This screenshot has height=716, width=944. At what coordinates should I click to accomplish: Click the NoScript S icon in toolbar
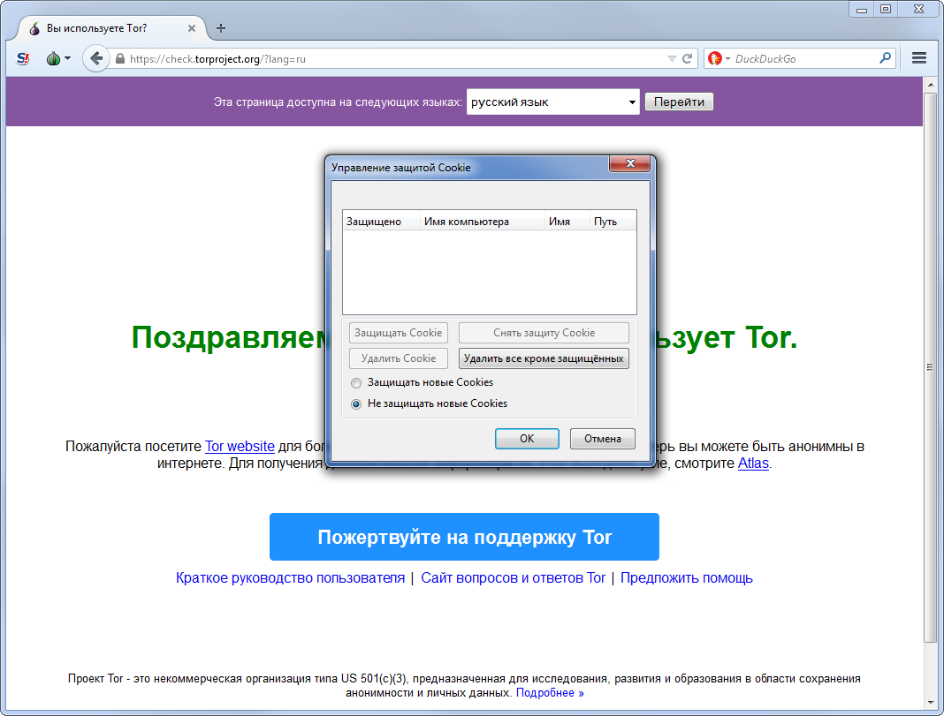pyautogui.click(x=23, y=58)
